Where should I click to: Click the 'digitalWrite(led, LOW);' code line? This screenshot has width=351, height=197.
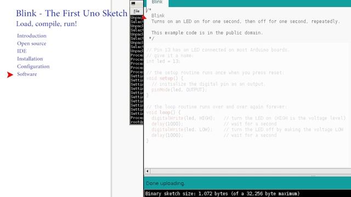pyautogui.click(x=182, y=130)
